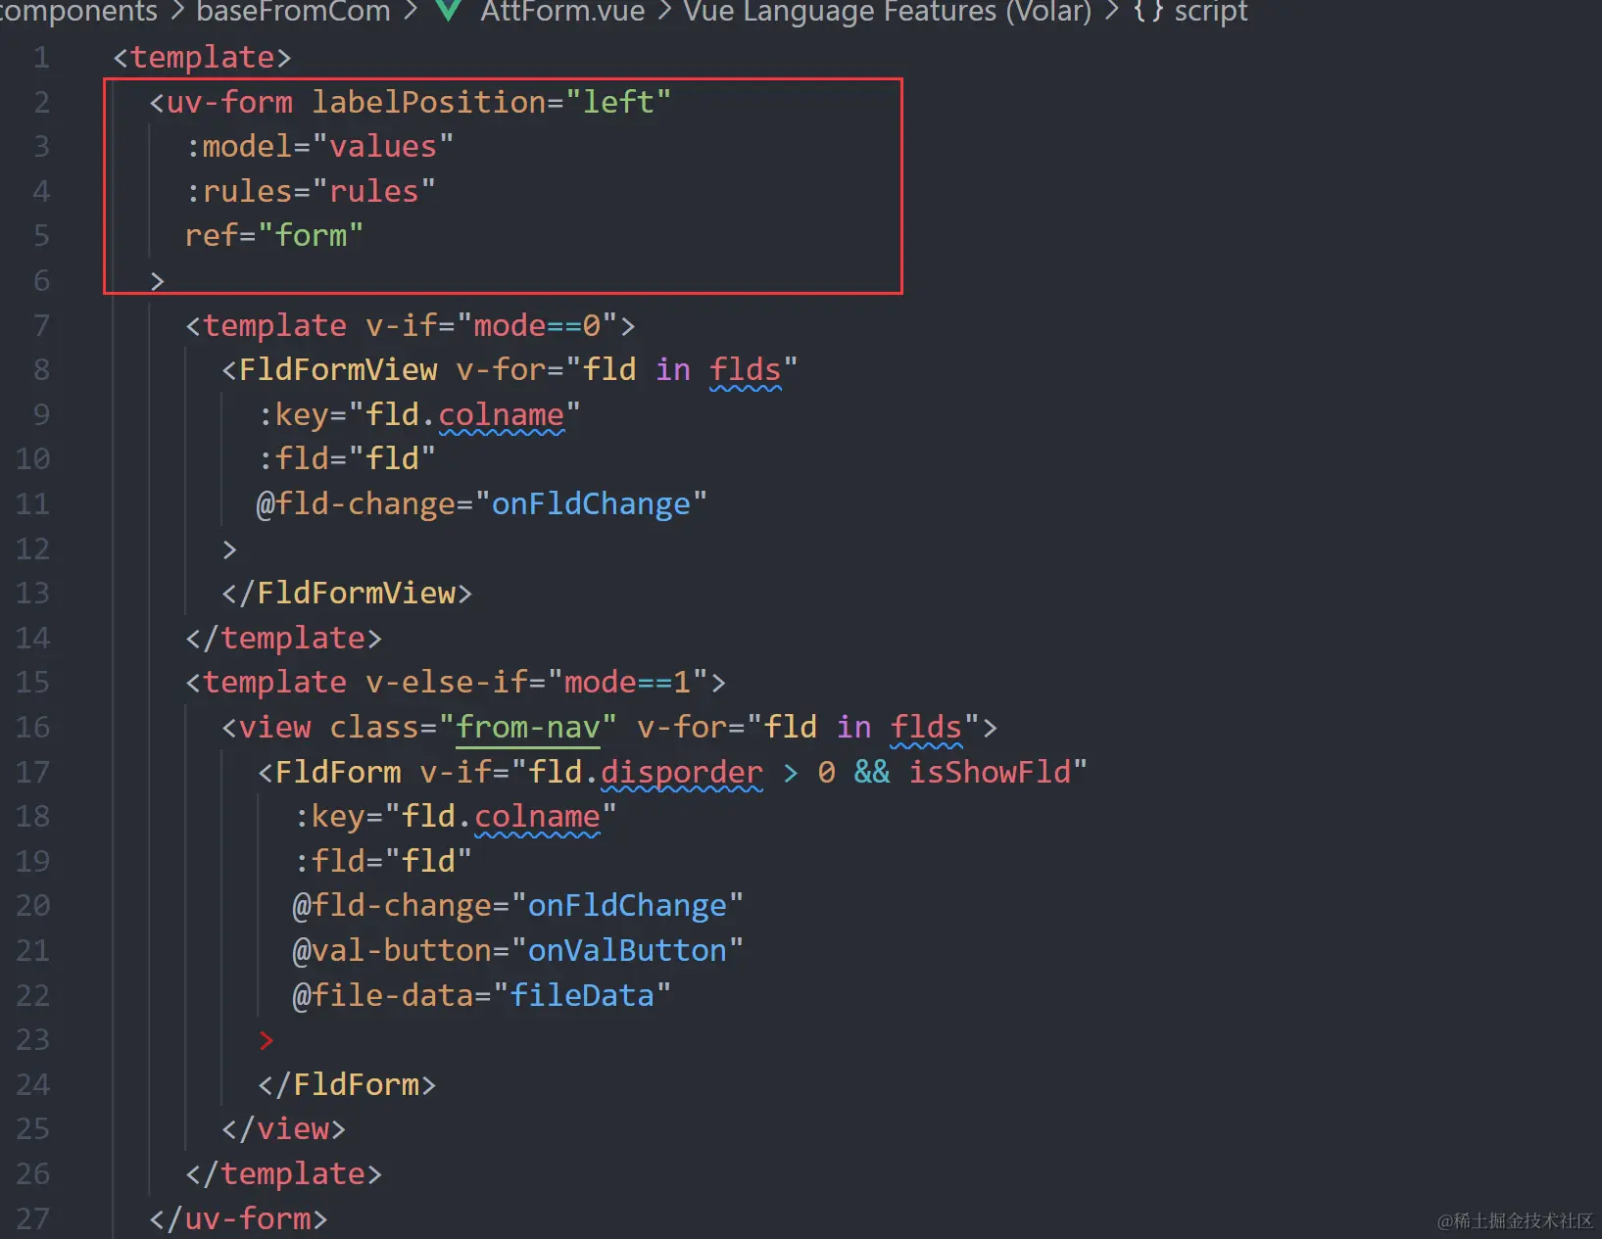Click underlined colname on line 18
This screenshot has width=1602, height=1239.
(x=537, y=817)
